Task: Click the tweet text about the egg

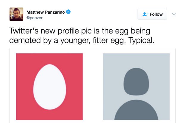Action: coord(82,36)
